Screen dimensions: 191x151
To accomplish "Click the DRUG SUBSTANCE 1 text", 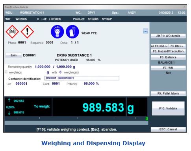I will click(x=74, y=55).
